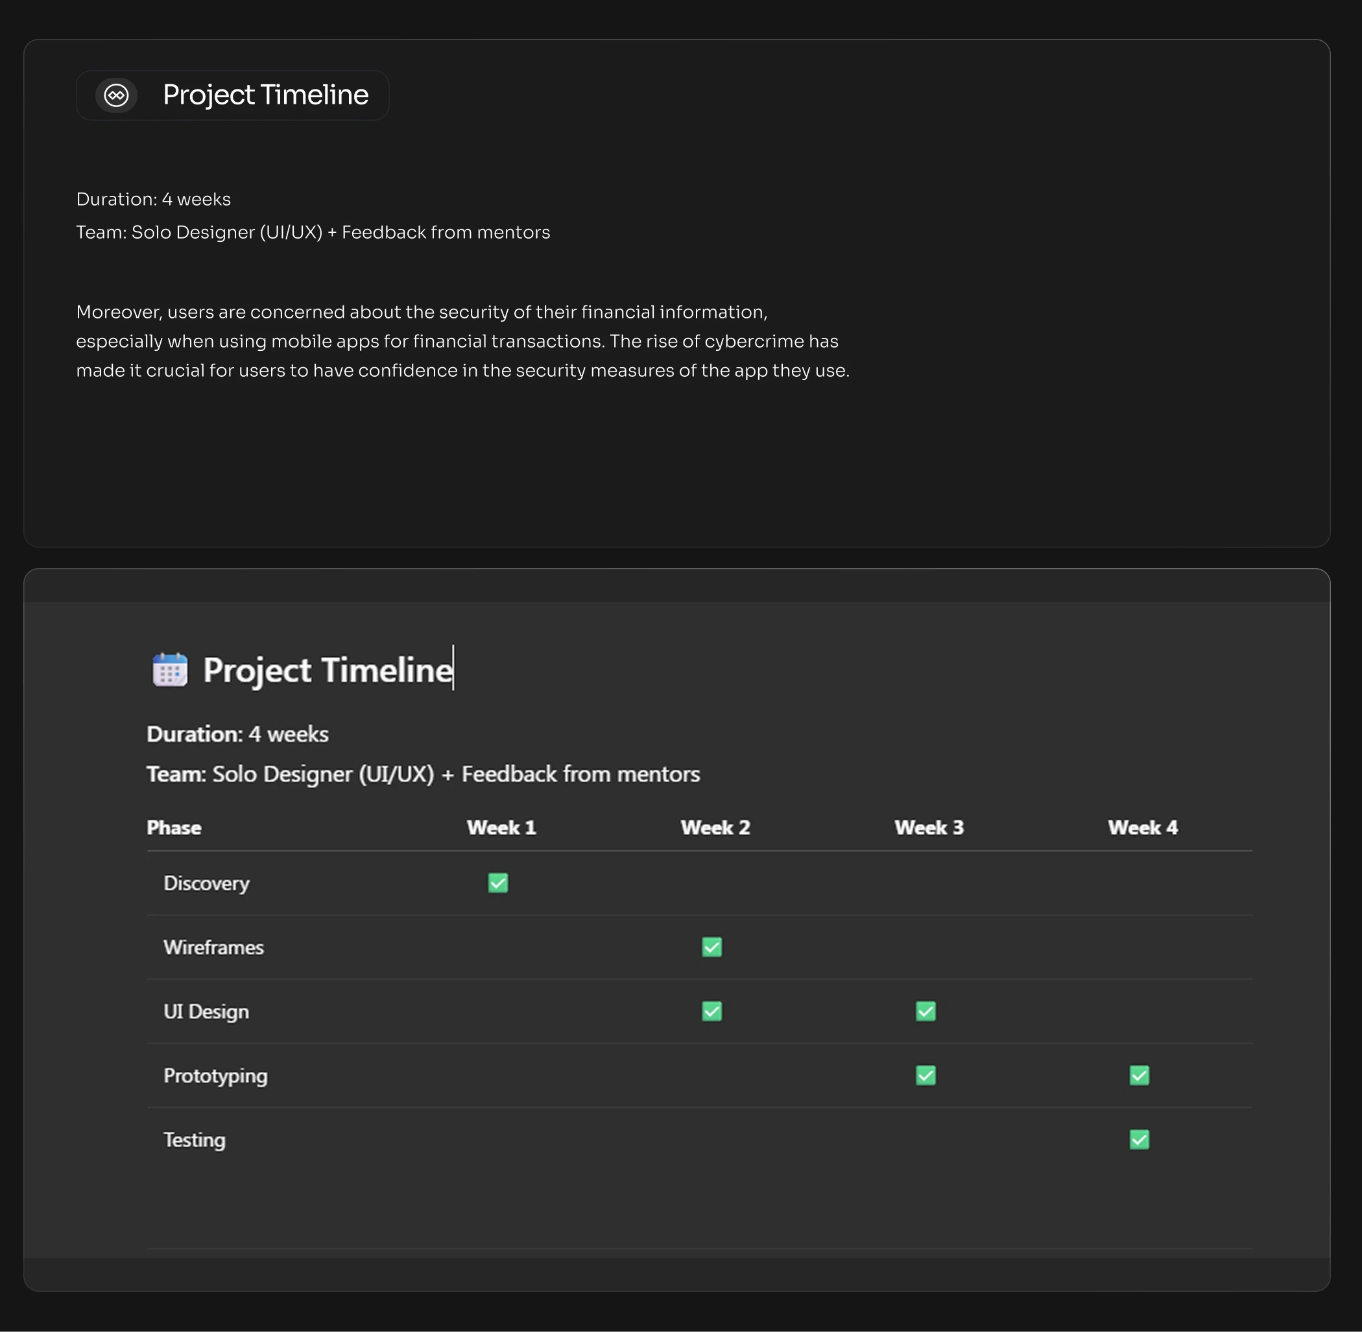Click the Testing phase row label
Image resolution: width=1362 pixels, height=1332 pixels.
pos(195,1140)
